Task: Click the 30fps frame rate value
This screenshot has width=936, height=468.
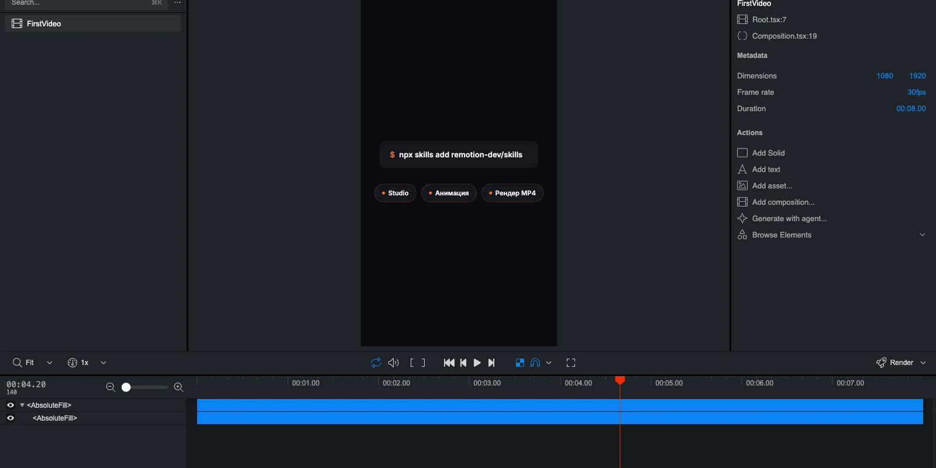Action: pos(917,92)
